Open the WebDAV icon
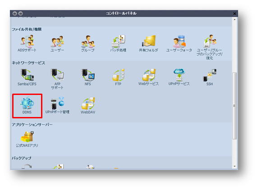Viewport: 257px width, 189px height. pyautogui.click(x=88, y=106)
